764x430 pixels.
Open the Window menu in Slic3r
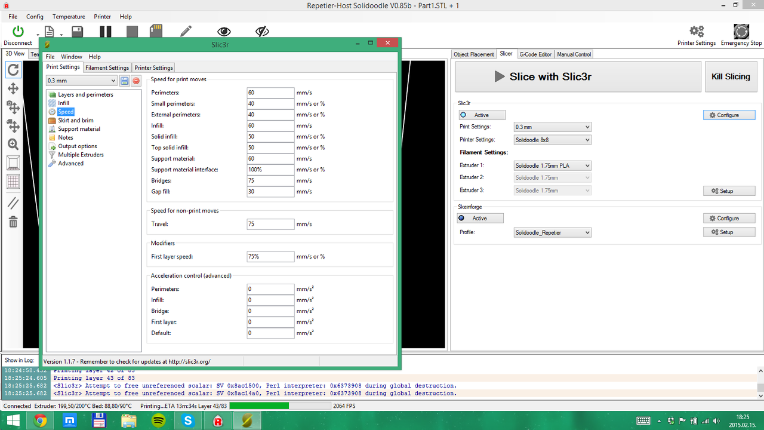coord(72,57)
